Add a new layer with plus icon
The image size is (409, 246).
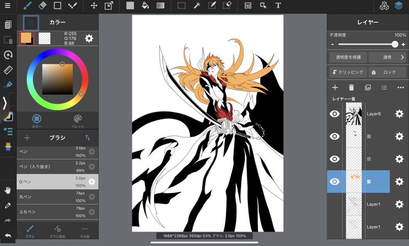(335, 88)
